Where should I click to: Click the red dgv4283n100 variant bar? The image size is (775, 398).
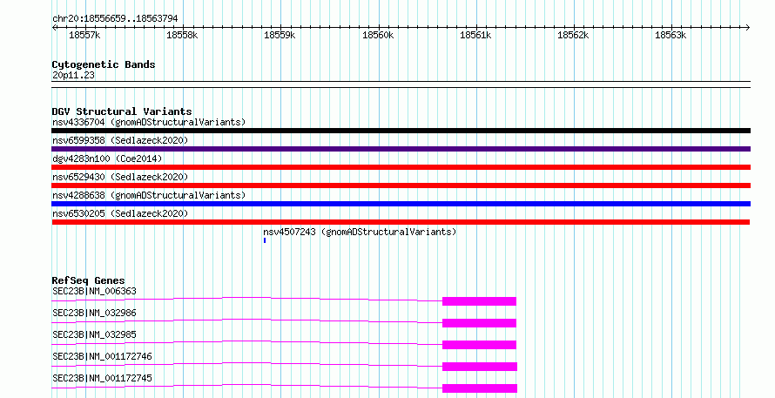pos(401,167)
